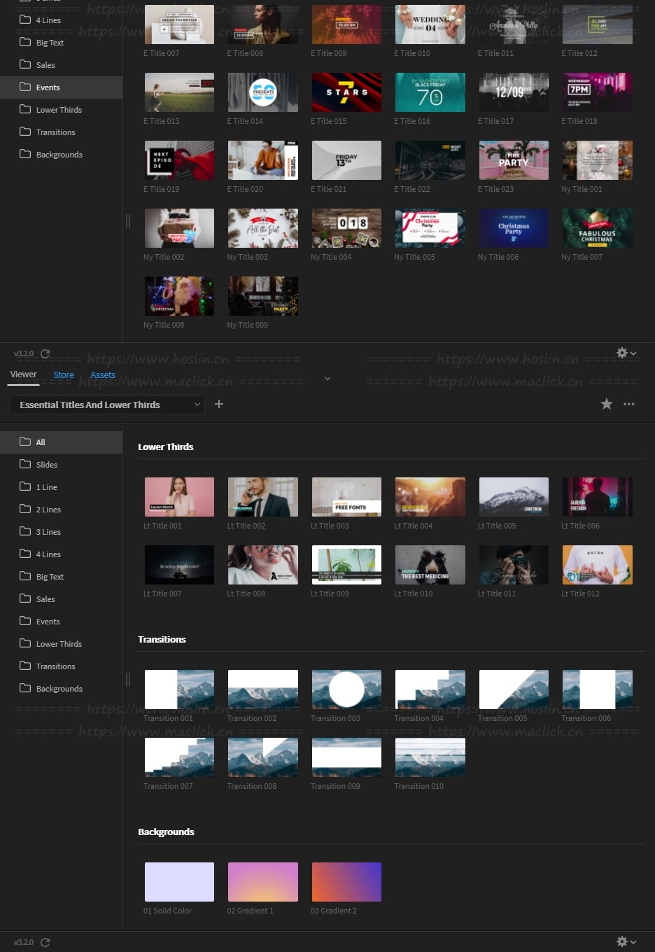The height and width of the screenshot is (952, 655).
Task: Select the Lt Title 003 thumbnail
Action: pyautogui.click(x=346, y=497)
